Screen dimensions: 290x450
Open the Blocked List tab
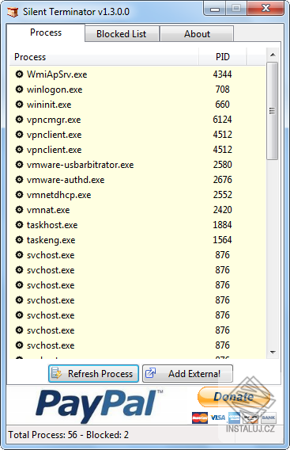[122, 34]
